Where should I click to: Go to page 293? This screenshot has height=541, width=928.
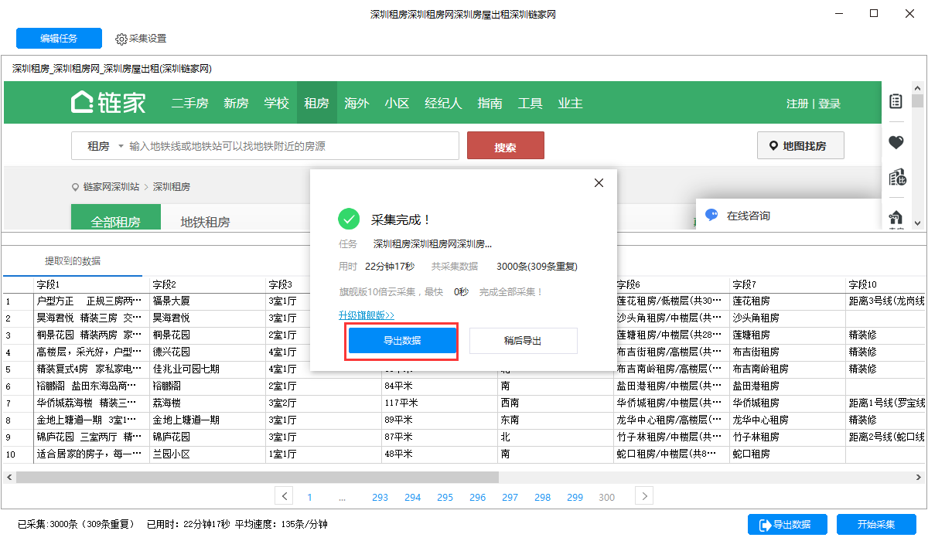(x=380, y=498)
